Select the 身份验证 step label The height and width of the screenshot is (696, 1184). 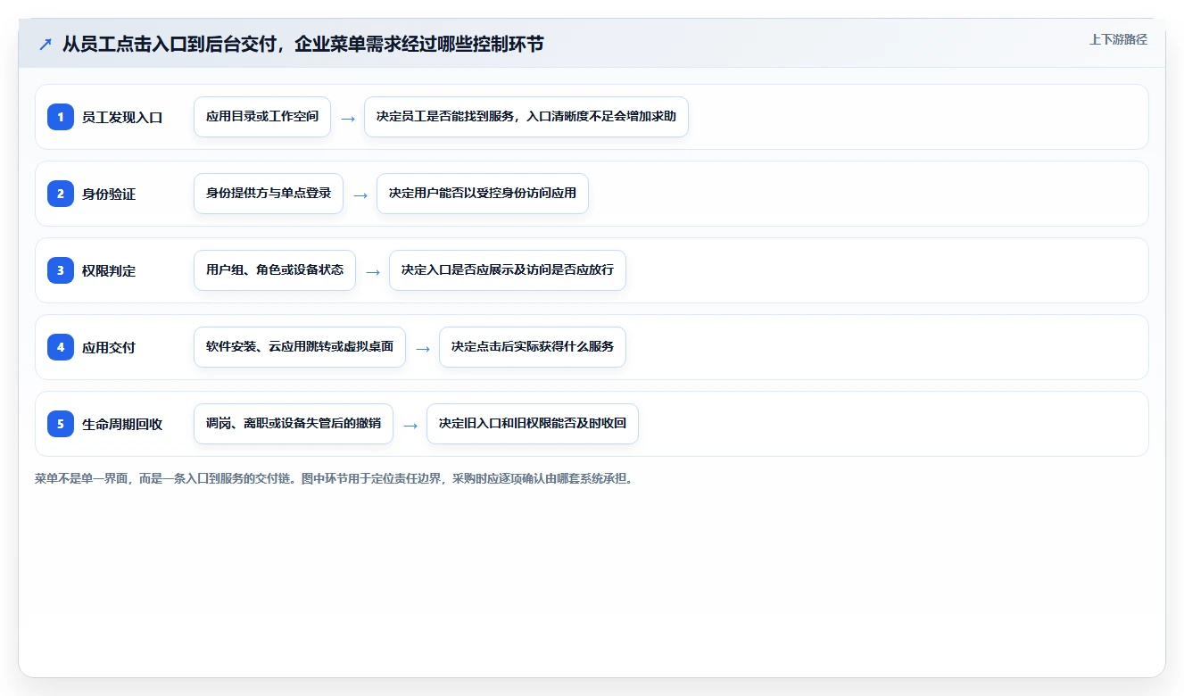coord(109,194)
